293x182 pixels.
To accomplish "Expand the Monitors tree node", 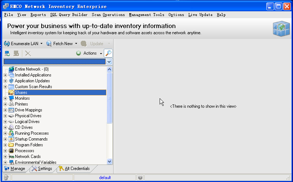I will pos(5,98).
